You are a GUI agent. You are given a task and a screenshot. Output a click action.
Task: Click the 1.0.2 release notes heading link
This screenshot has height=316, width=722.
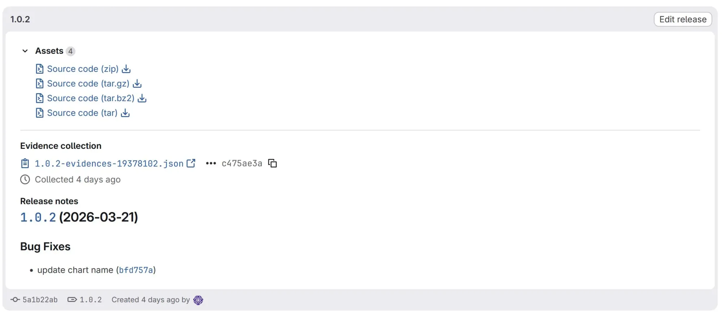tap(38, 217)
